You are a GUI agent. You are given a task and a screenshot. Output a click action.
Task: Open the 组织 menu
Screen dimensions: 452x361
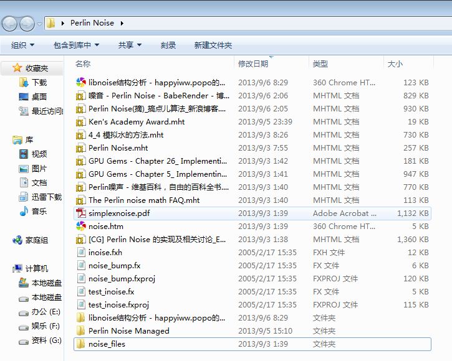coord(22,45)
